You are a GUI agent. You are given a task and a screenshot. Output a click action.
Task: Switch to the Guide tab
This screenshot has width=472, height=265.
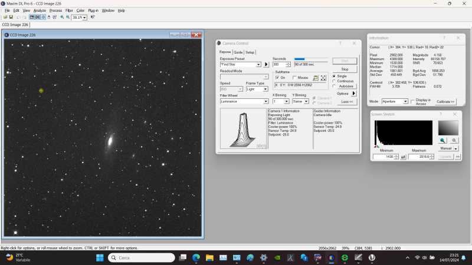(238, 52)
